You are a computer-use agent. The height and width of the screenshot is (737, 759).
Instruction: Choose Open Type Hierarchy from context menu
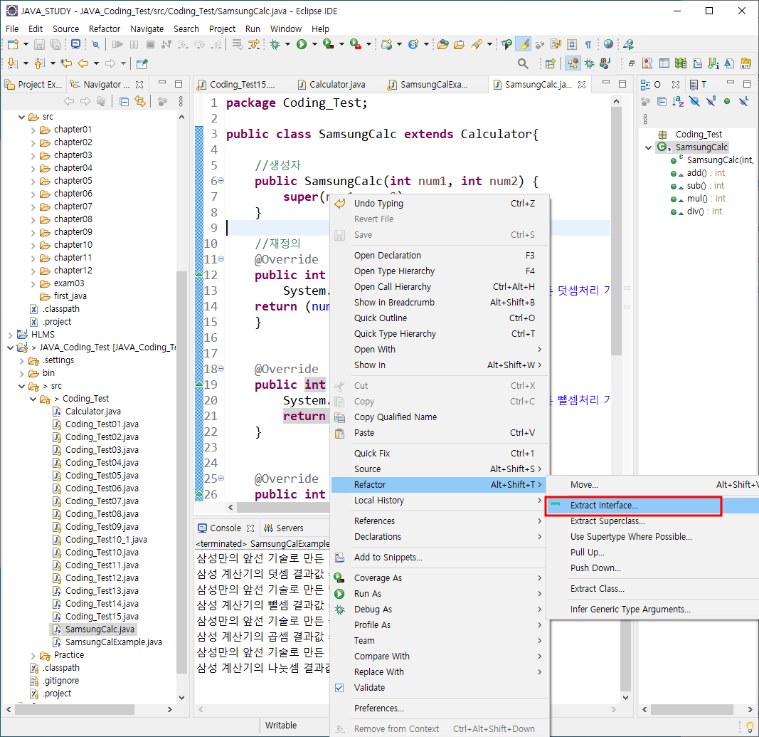440,271
